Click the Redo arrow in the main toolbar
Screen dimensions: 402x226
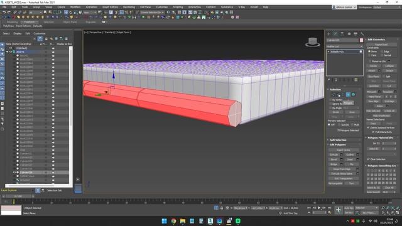(x=9, y=13)
